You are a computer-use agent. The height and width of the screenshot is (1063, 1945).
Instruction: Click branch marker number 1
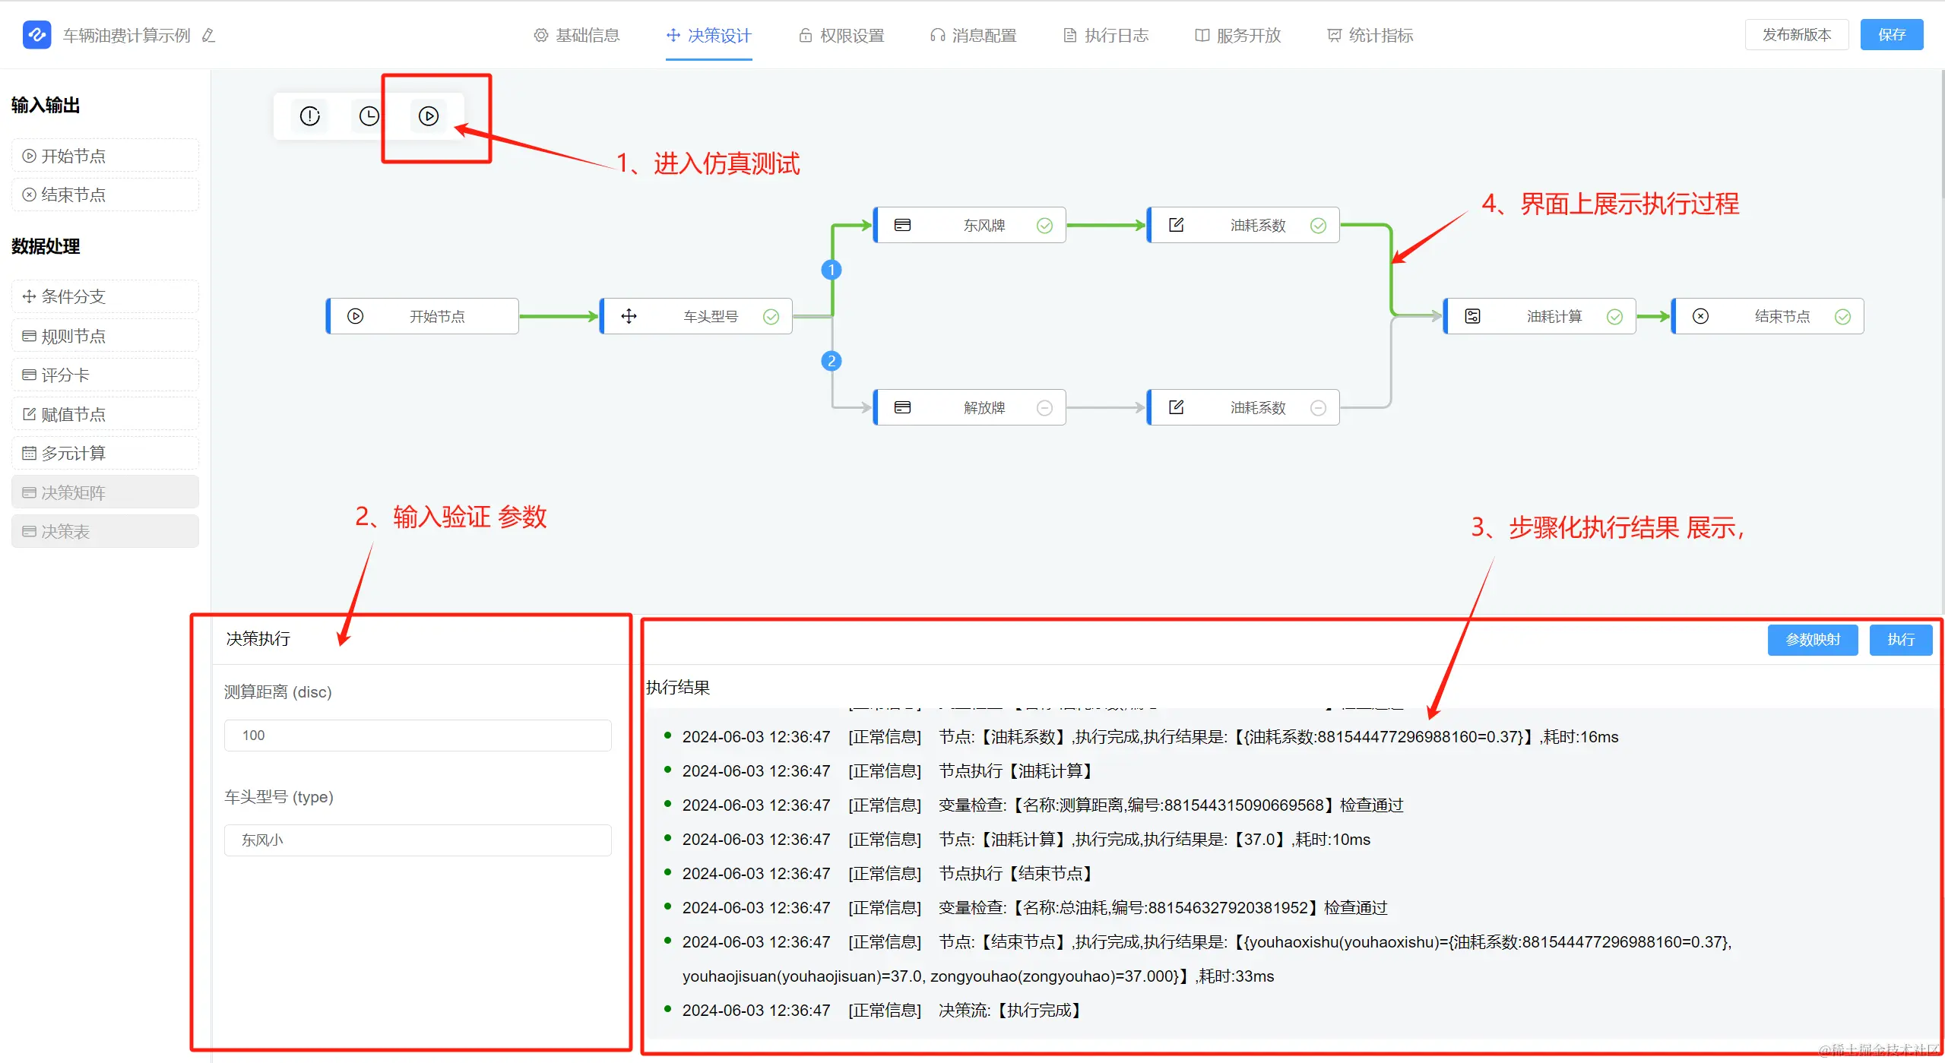click(832, 270)
